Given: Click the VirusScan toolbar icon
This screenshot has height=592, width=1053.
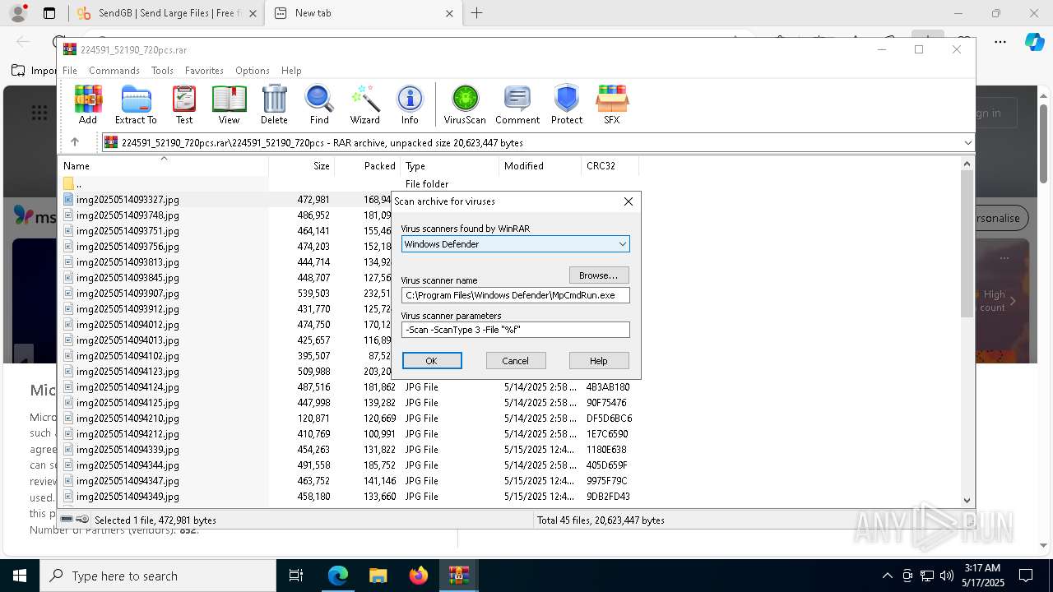Looking at the screenshot, I should coord(465,104).
